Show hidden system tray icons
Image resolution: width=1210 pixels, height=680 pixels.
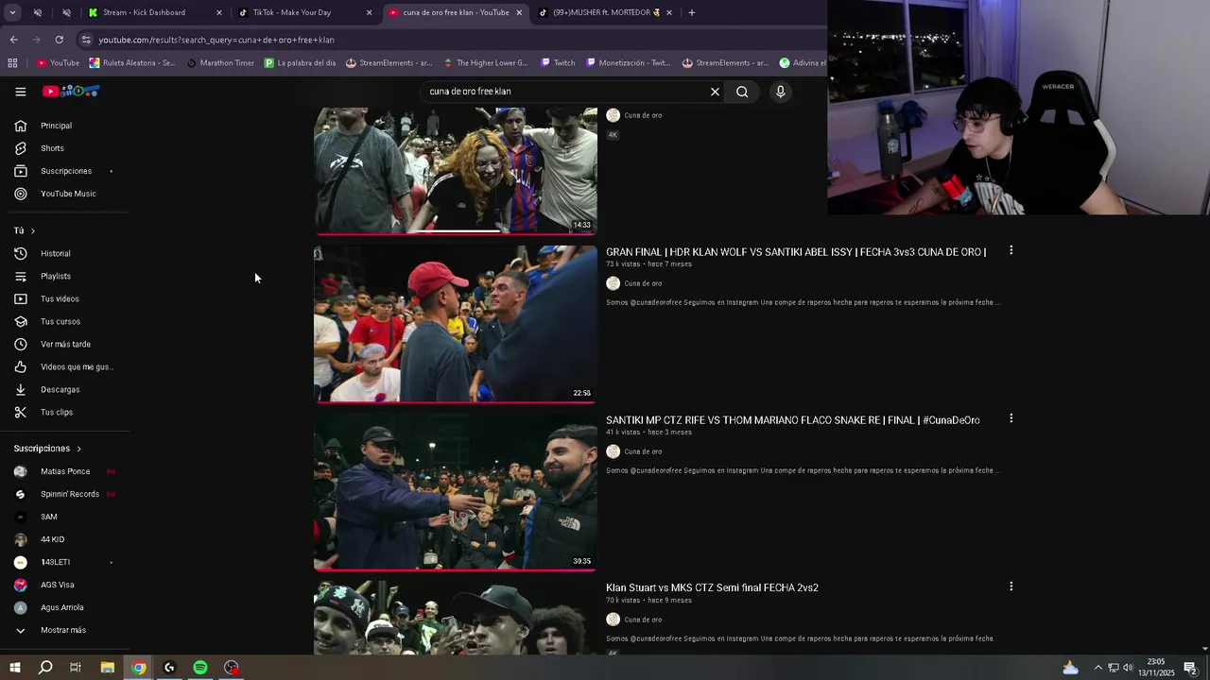(1098, 668)
